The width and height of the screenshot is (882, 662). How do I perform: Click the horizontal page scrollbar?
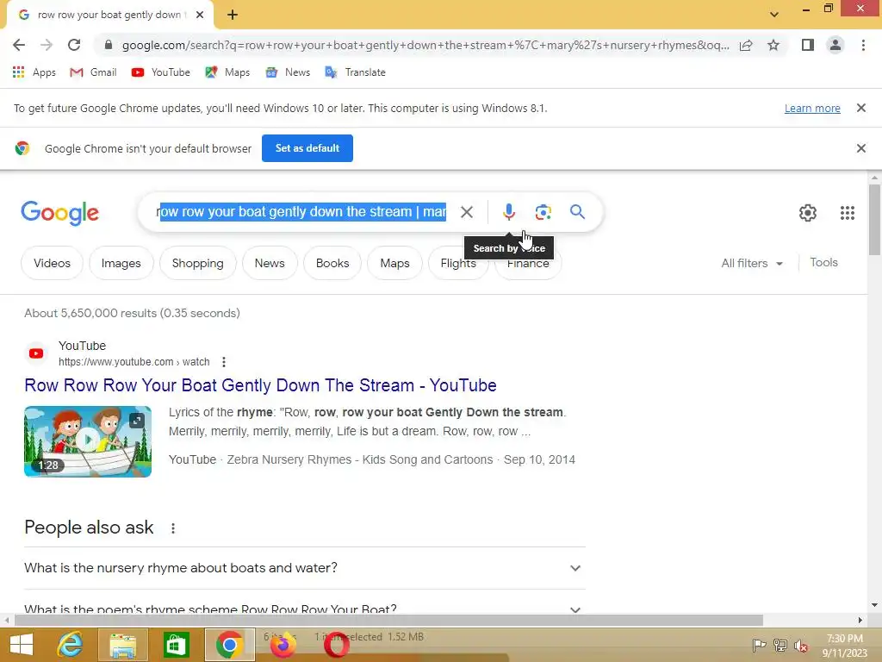(388, 621)
